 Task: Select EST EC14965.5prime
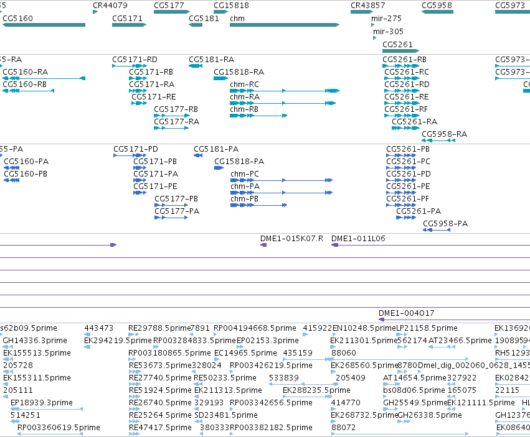point(246,353)
